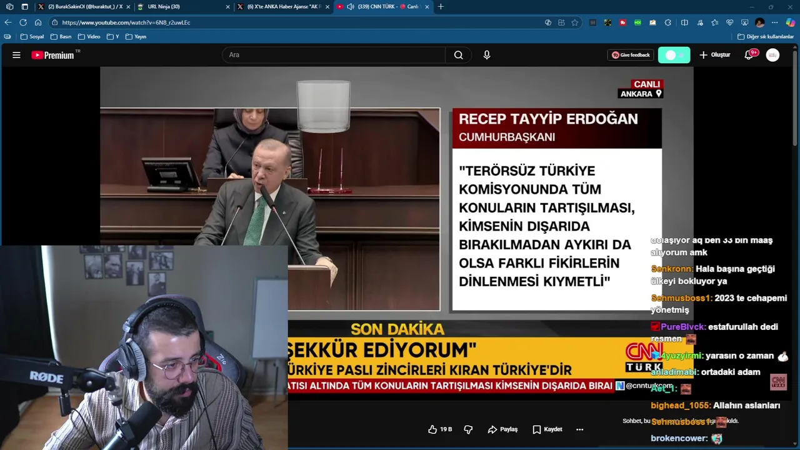This screenshot has height=450, width=800.
Task: Expand Diğer sık kullanılanlar folder
Action: [766, 37]
